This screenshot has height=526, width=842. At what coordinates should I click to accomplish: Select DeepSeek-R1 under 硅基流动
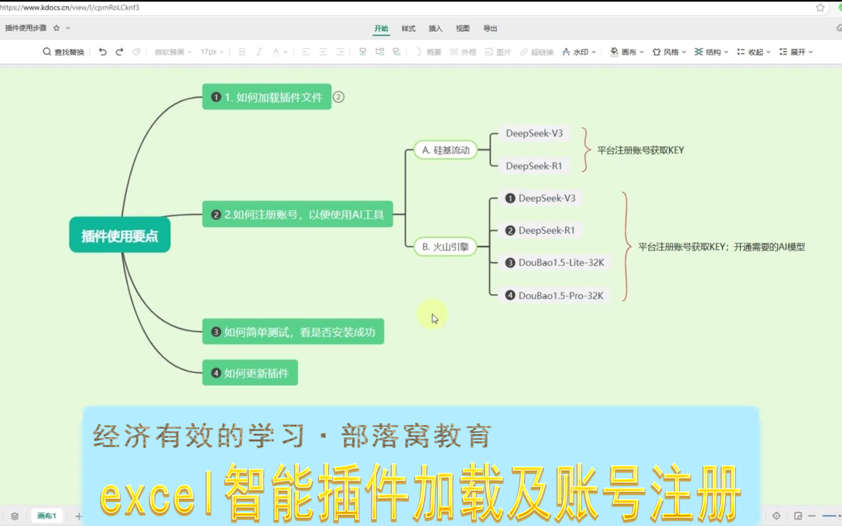[x=534, y=166]
